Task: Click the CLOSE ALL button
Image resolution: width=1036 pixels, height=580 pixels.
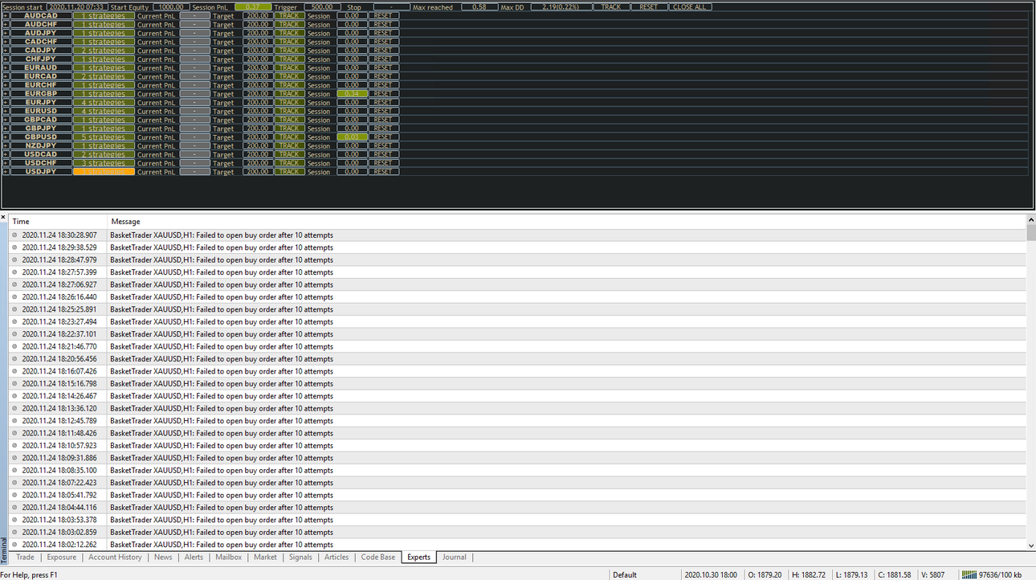Action: (691, 7)
